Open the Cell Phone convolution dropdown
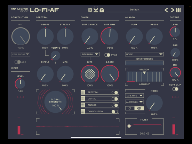This screenshot has height=144, width=192. point(21,54)
